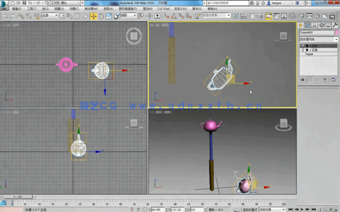The image size is (340, 212).
Task: Click Remove Modifier trash icon under the stack
Action: pos(324,80)
